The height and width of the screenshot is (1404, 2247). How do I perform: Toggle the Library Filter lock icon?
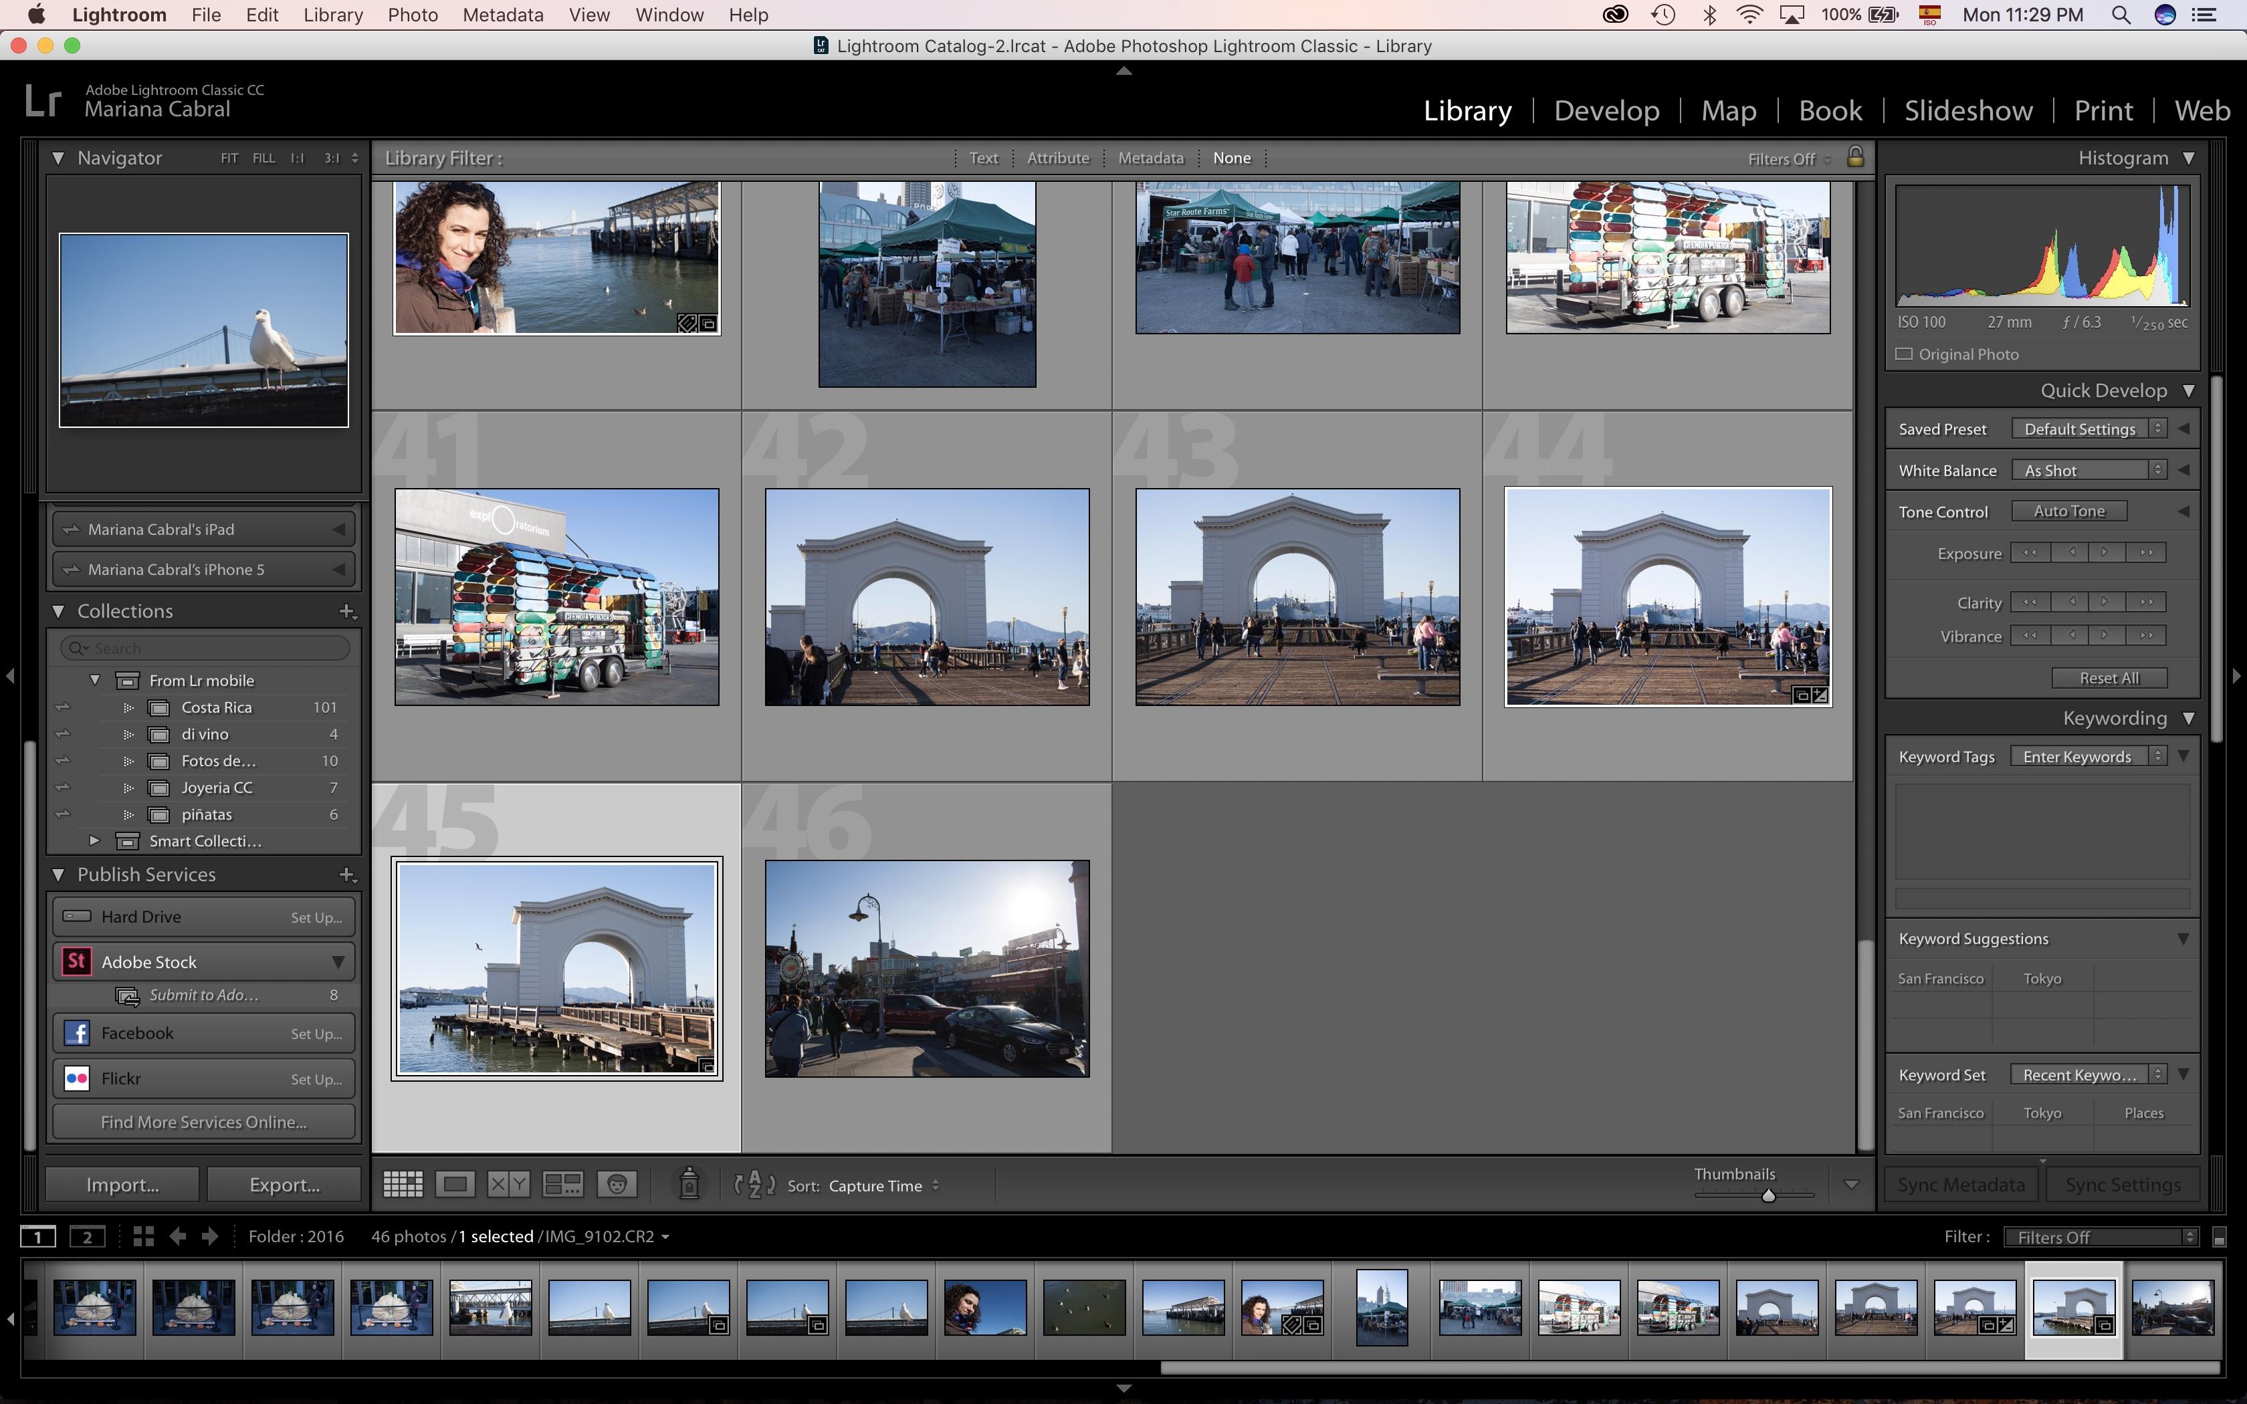click(x=1855, y=157)
